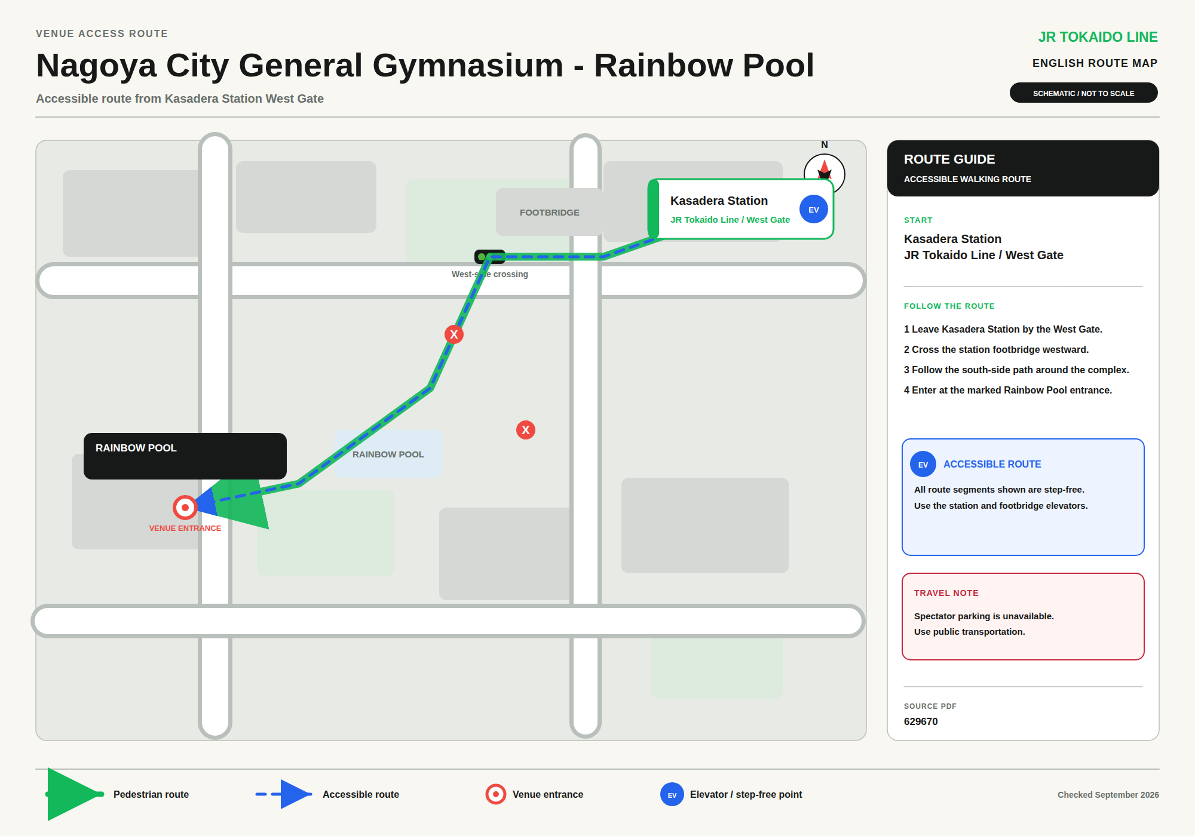
Task: Click the source PDF number 629670
Action: tap(921, 721)
